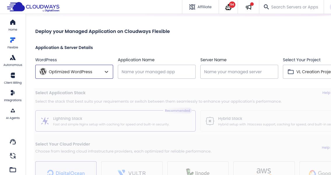Screen dimensions: 331x175
Task: Click the headset support icon in the sidebar
Action: (x=13, y=142)
